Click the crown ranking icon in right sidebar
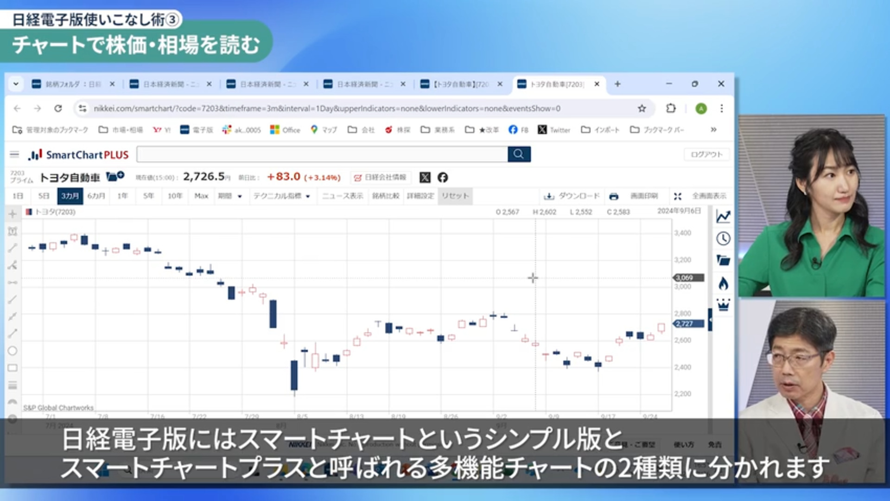 [x=723, y=305]
